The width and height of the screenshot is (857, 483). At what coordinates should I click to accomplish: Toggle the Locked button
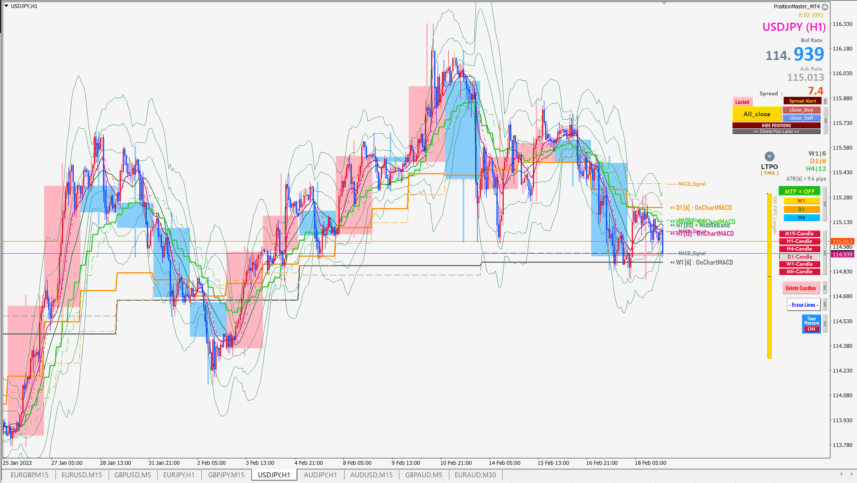[x=742, y=102]
